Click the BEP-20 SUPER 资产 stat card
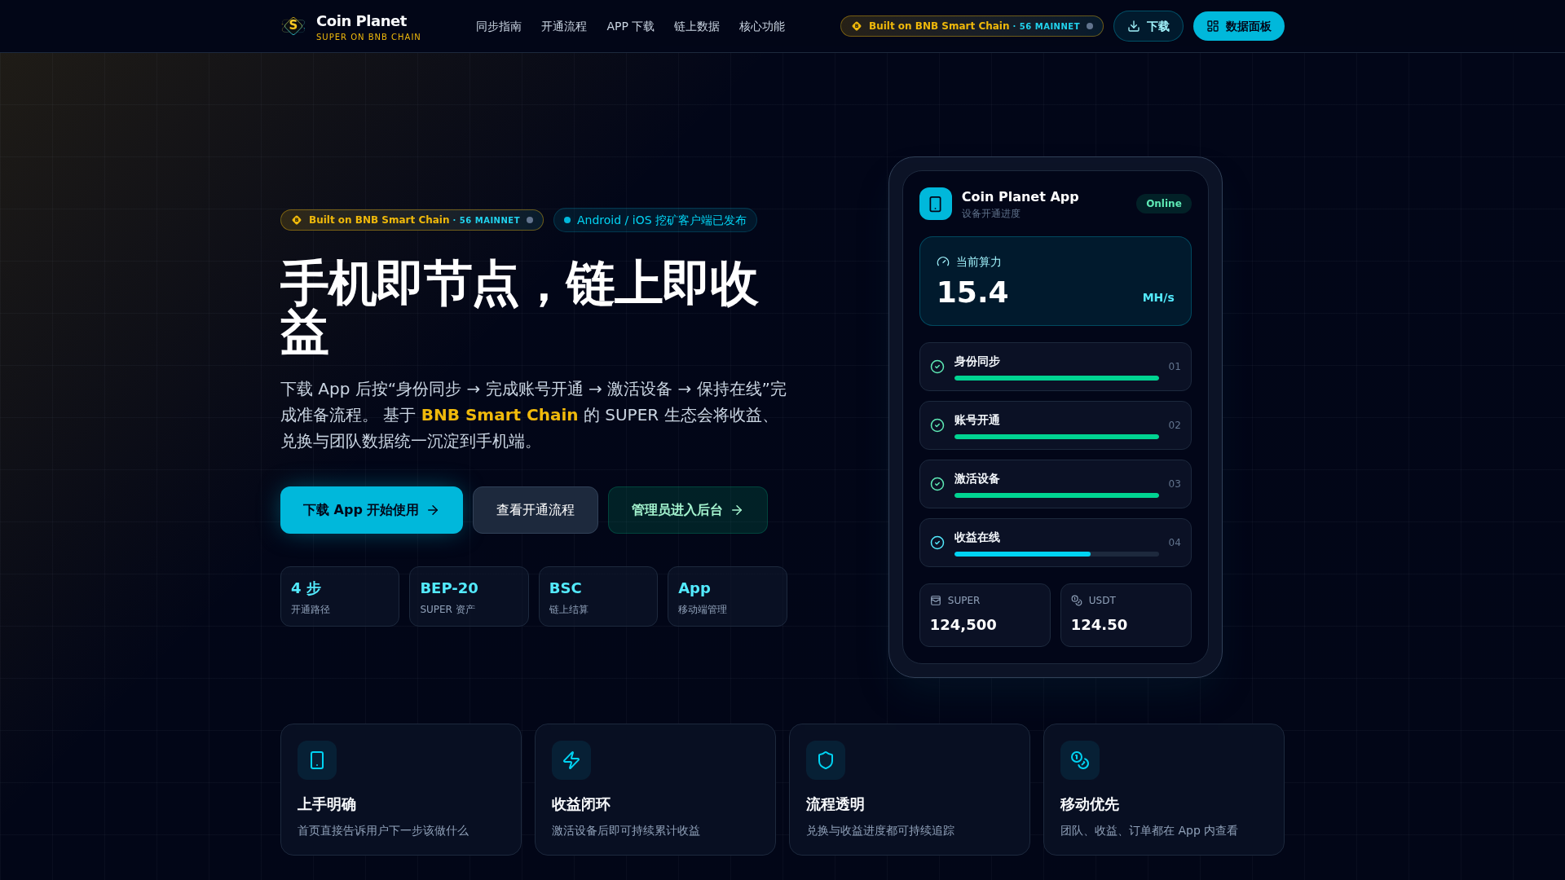Viewport: 1565px width, 880px height. coord(469,596)
